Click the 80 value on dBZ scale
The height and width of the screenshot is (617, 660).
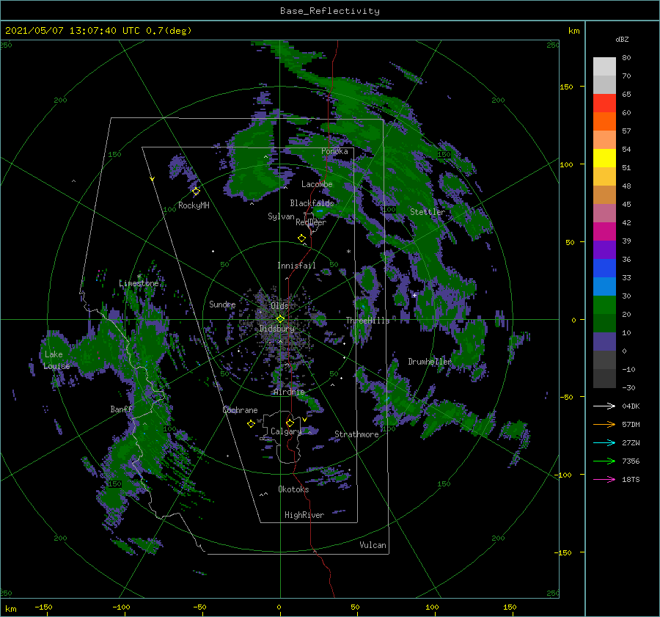[x=626, y=58]
